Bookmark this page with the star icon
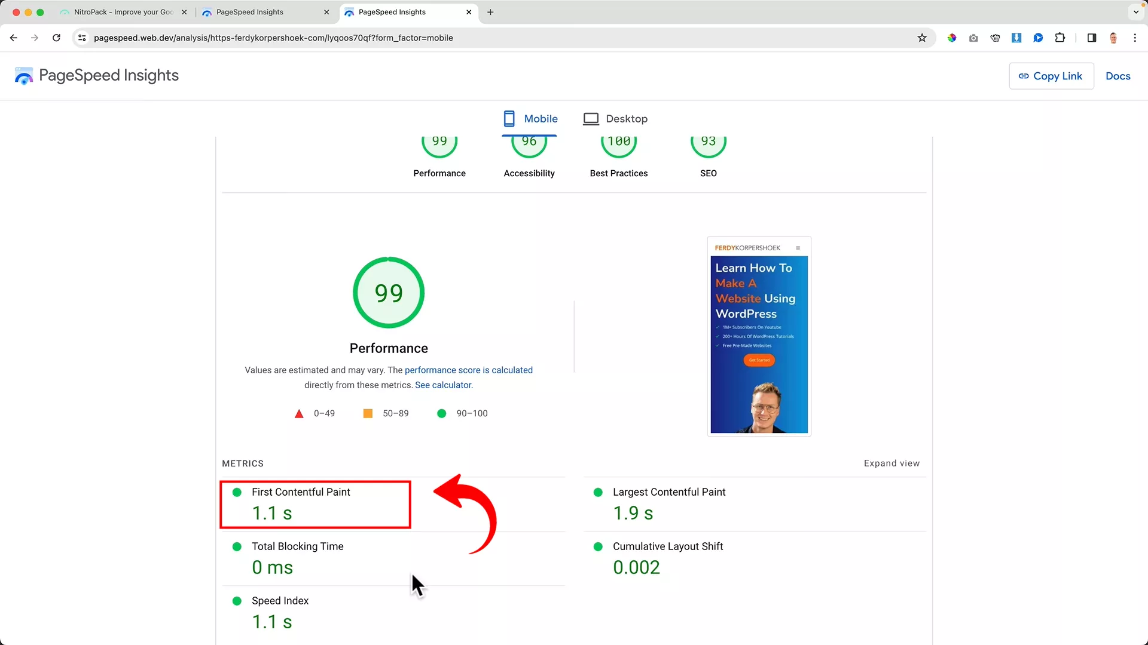Screen dimensions: 1148x645 coord(922,38)
